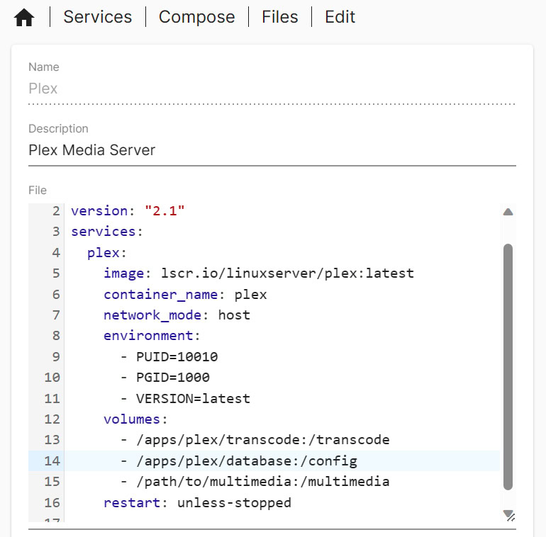Click the Home icon

[x=24, y=18]
